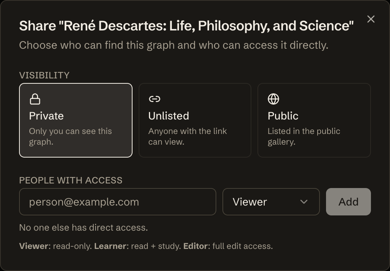Focus the person@example.com email field
Screen dimensions: 390x271
click(x=118, y=202)
